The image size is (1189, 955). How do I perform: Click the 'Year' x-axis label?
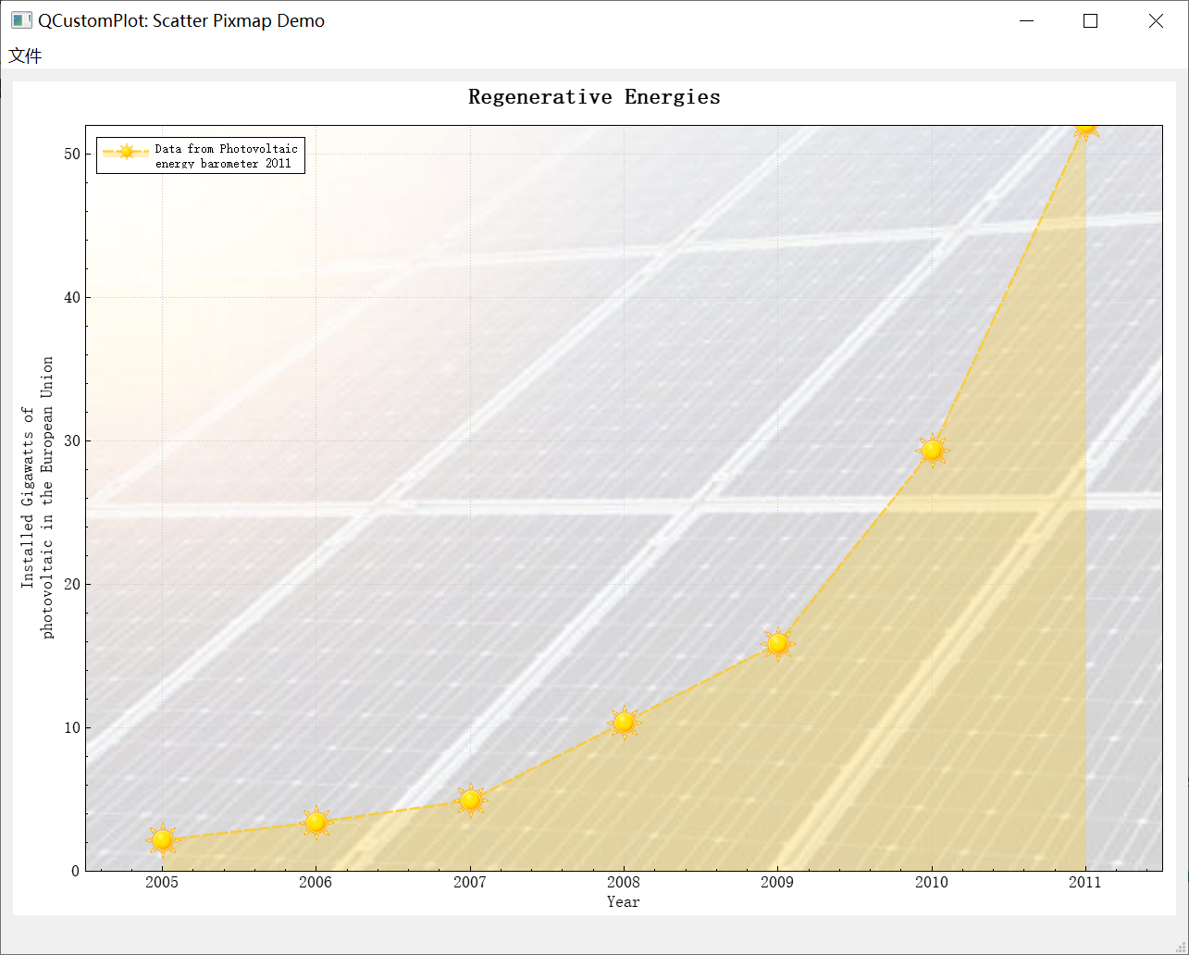pyautogui.click(x=624, y=901)
